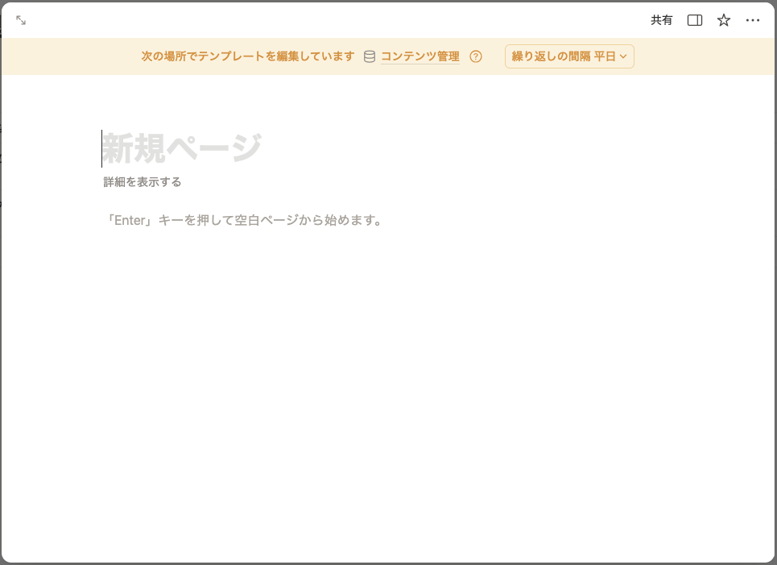Click 共有 to share the page

(x=660, y=19)
